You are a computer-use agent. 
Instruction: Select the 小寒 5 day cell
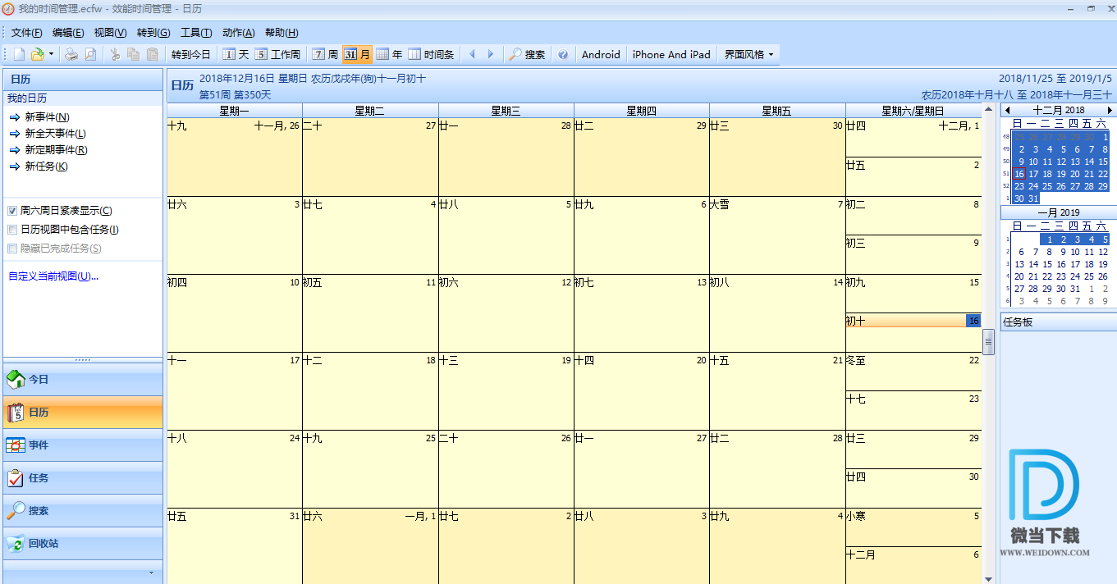913,527
